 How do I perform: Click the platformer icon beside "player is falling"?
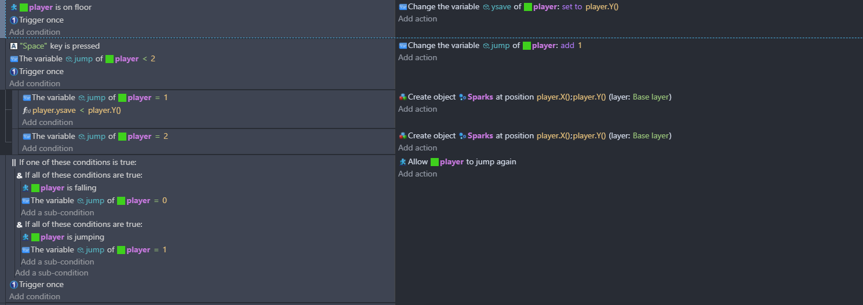[x=26, y=188]
